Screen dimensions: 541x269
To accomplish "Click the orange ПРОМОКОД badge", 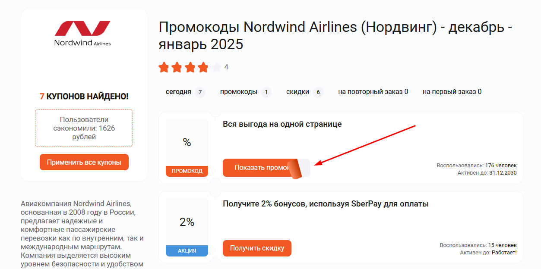I will (x=187, y=171).
